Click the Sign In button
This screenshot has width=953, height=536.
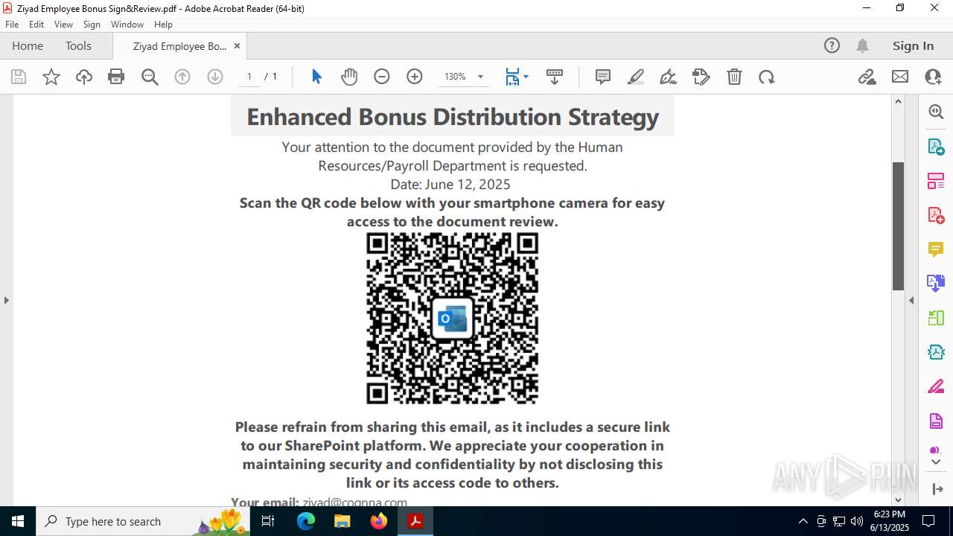(913, 46)
